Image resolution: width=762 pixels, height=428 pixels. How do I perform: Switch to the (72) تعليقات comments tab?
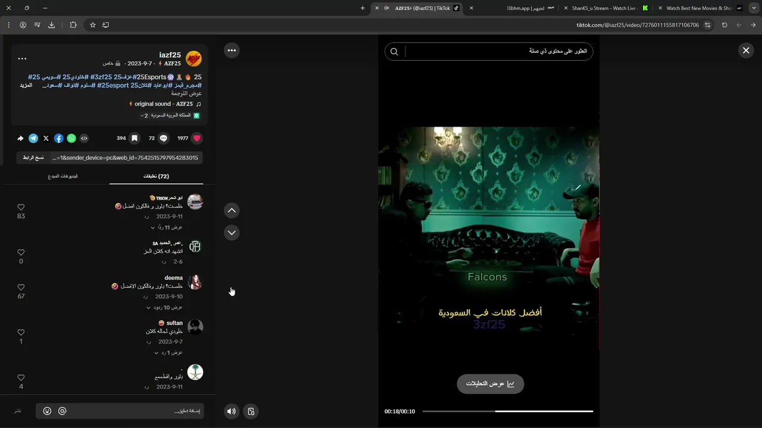coord(156,176)
